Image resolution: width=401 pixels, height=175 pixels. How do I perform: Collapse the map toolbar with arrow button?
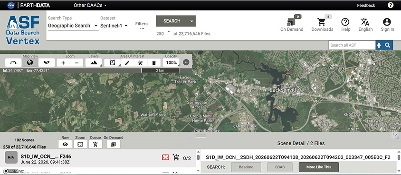click(186, 62)
